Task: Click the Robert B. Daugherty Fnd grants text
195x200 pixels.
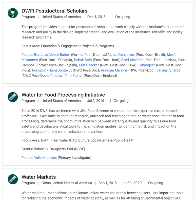Action: coord(53,149)
